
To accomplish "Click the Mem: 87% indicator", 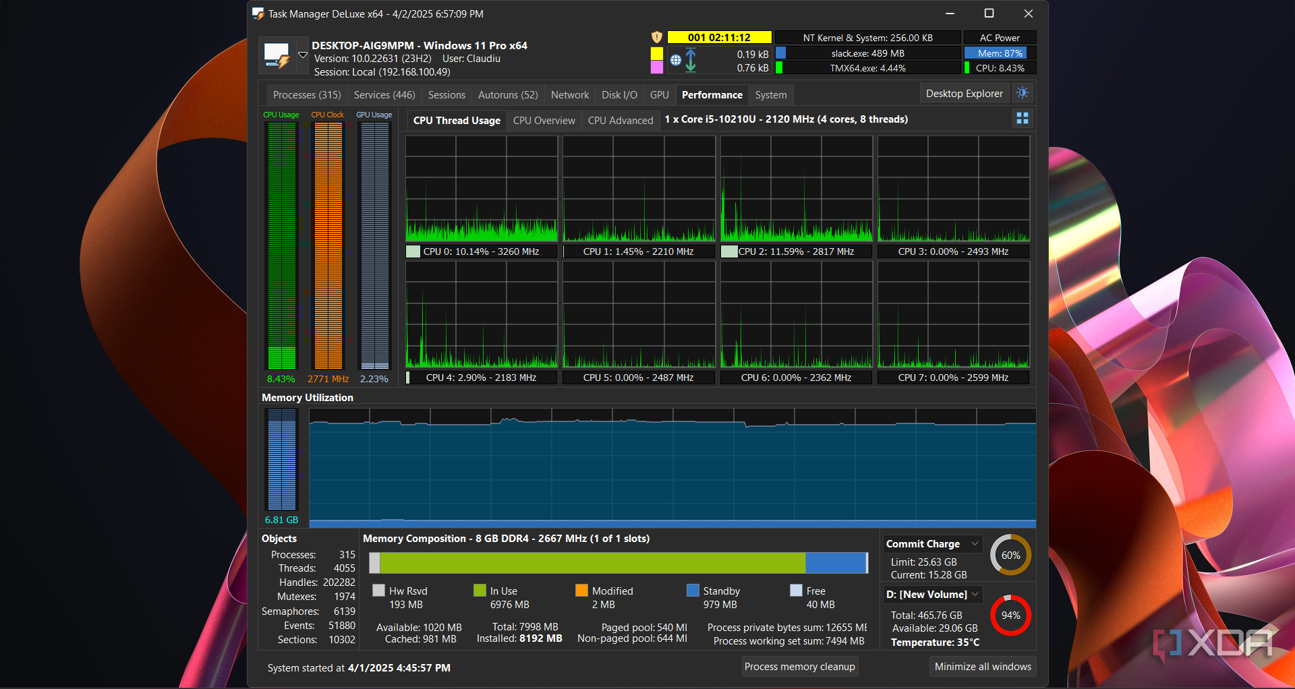I will coord(1000,53).
